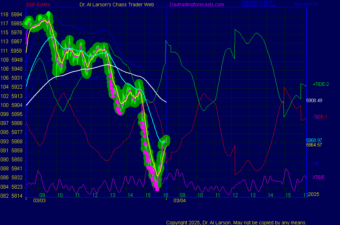Click the '088 5841' price axis label
The image size is (340, 225).
coord(11,169)
